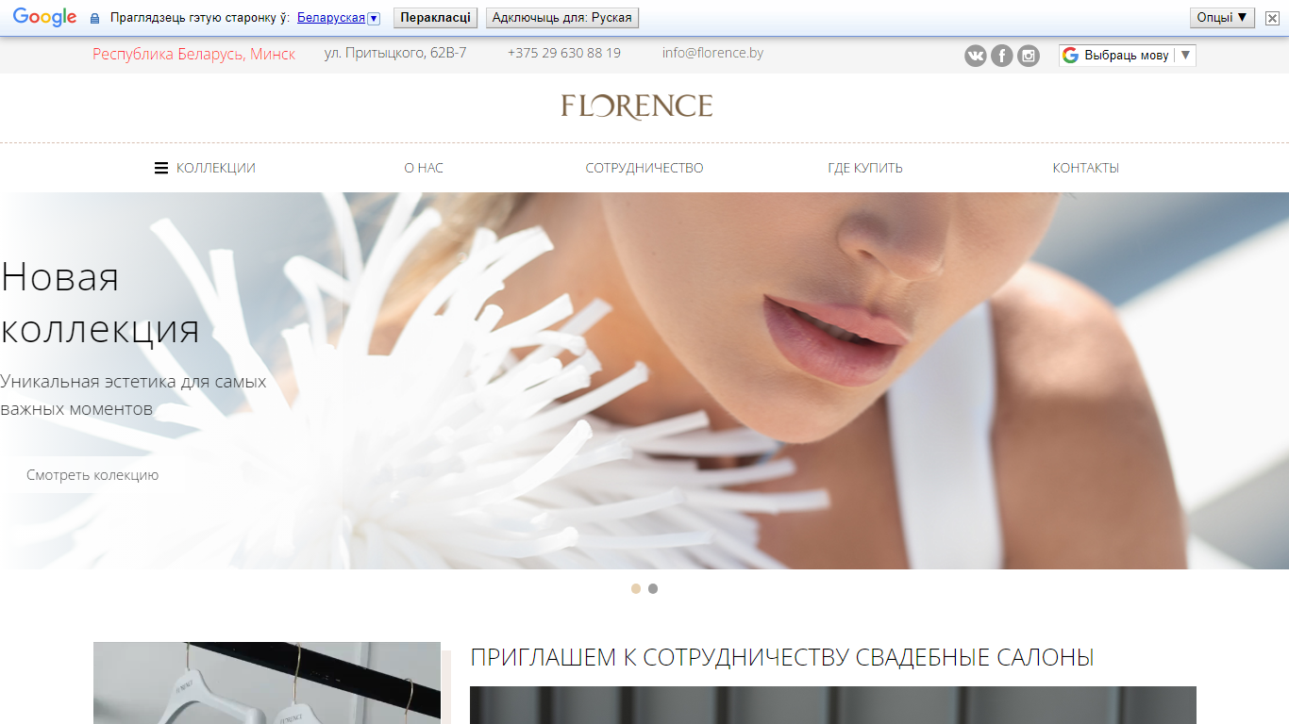
Task: Open the Instagram social icon
Action: click(x=1028, y=56)
